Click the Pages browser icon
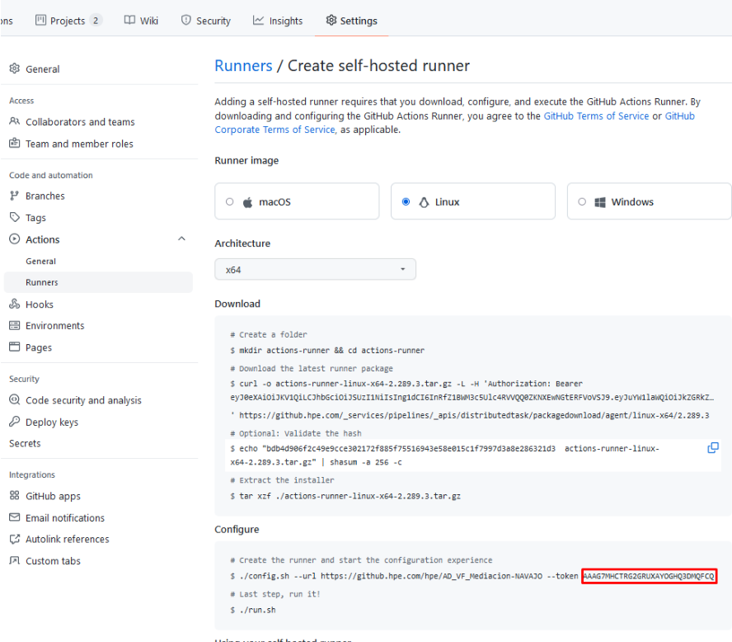This screenshot has width=732, height=642. [15, 347]
